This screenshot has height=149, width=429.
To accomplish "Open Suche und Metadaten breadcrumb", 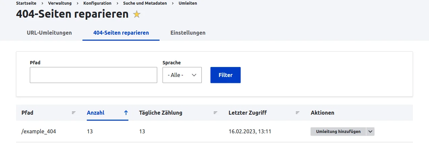I will click(x=145, y=3).
